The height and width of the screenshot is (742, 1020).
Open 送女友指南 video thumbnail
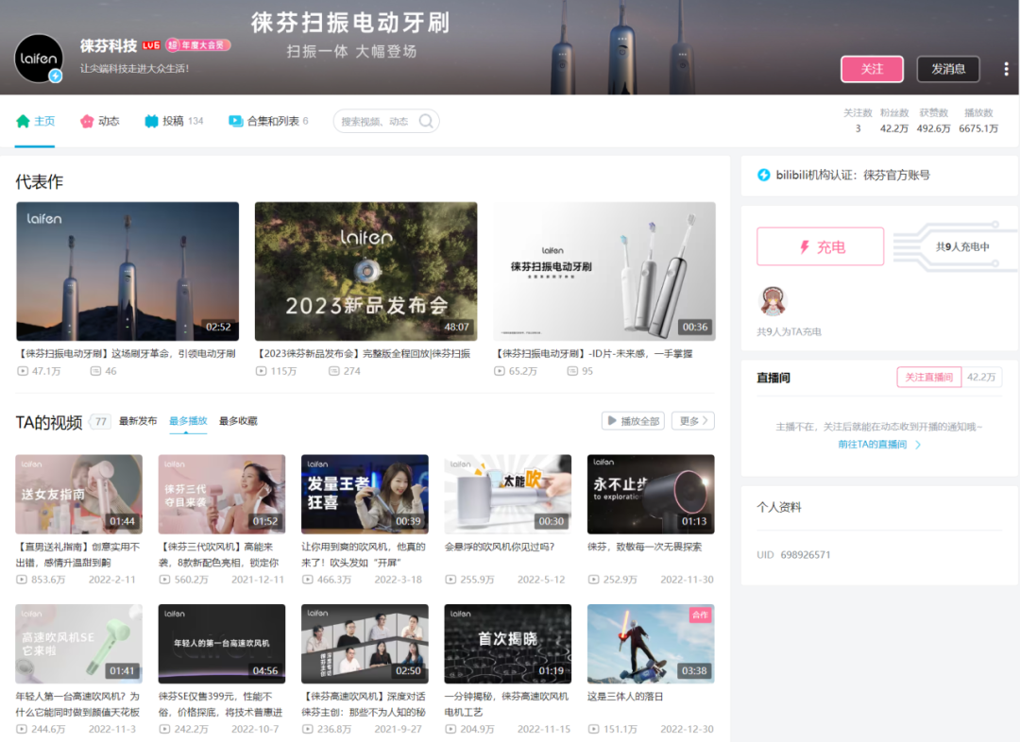[x=78, y=495]
